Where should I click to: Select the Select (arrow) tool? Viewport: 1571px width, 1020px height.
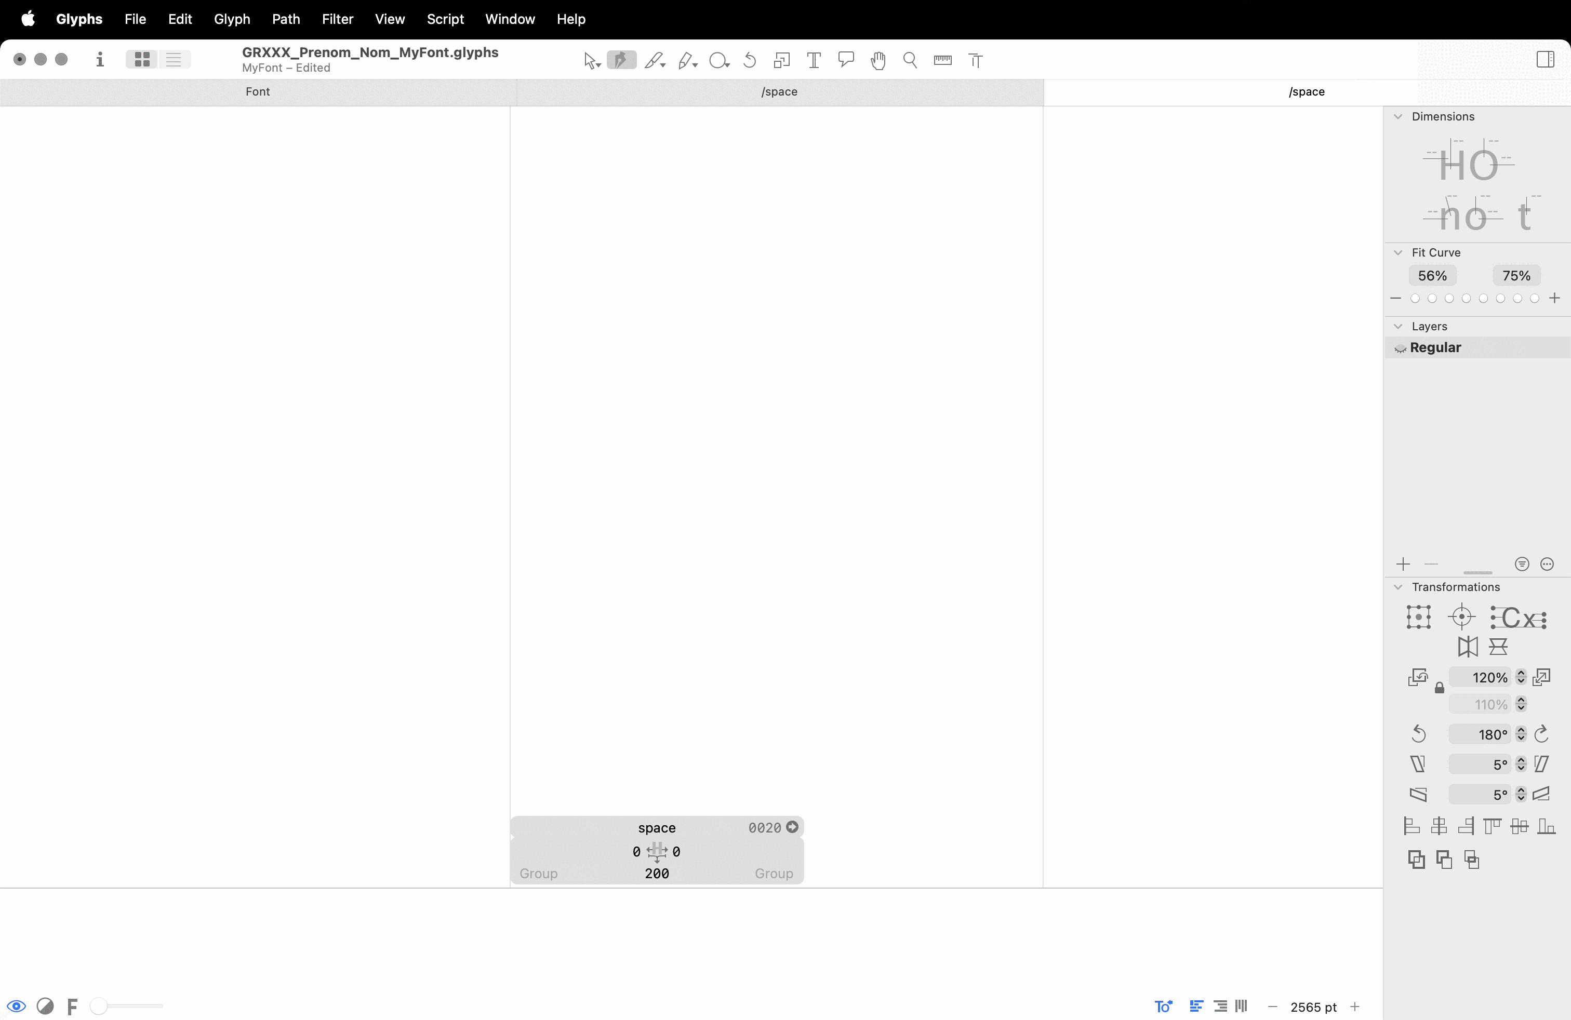591,61
